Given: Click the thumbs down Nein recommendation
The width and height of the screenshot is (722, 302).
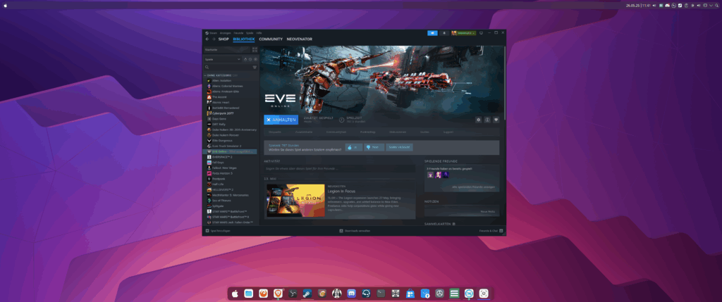Looking at the screenshot, I should 374,148.
